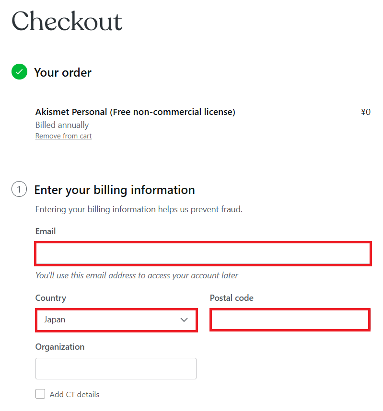Click the Enter your billing information heading
383x411 pixels.
(x=115, y=190)
